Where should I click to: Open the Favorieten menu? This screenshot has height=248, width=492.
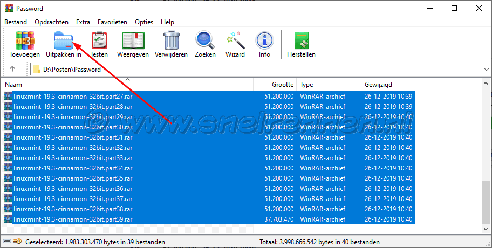coord(112,22)
